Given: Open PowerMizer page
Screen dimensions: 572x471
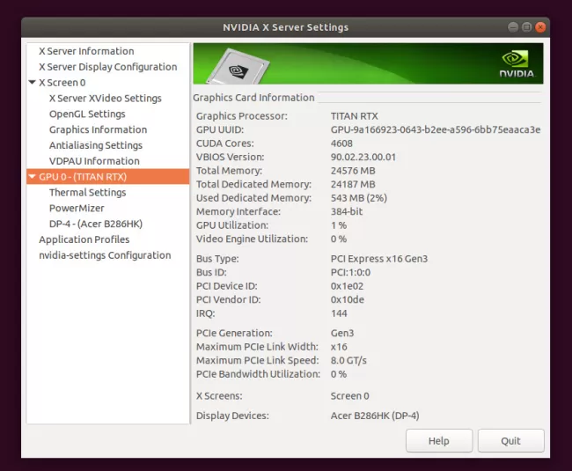Looking at the screenshot, I should (77, 208).
